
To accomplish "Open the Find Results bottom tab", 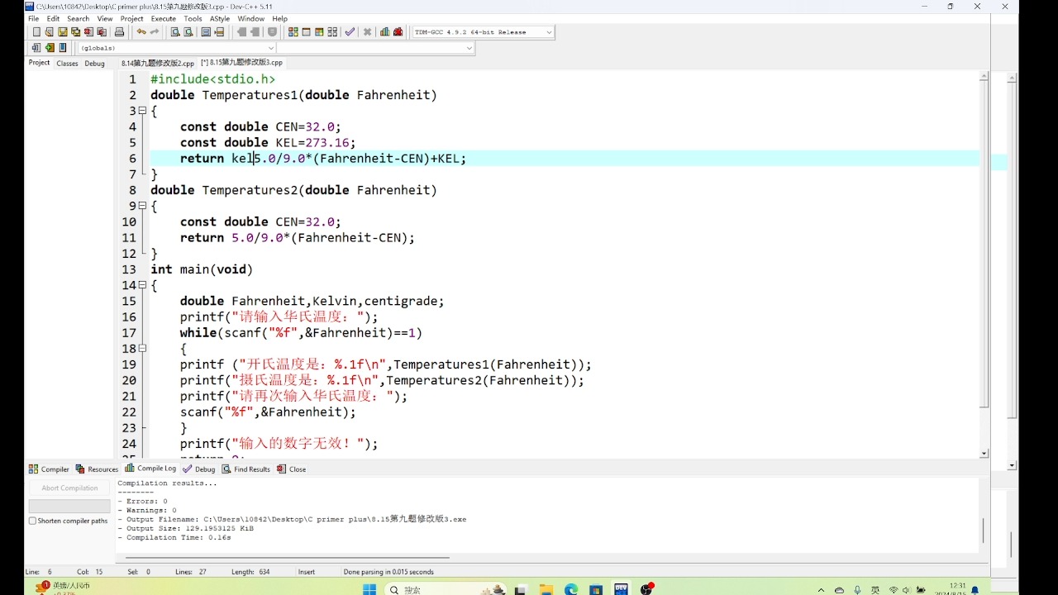I will 246,469.
